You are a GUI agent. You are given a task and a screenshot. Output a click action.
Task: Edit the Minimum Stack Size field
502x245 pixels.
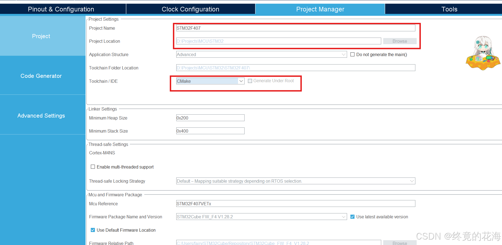coord(210,131)
